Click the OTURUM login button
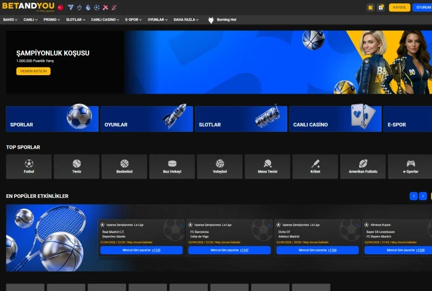Screen dimensions: 432x291 (x=422, y=8)
